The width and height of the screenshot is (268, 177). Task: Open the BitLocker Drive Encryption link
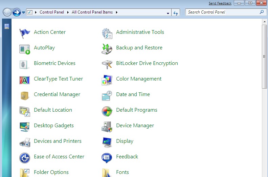click(x=147, y=63)
